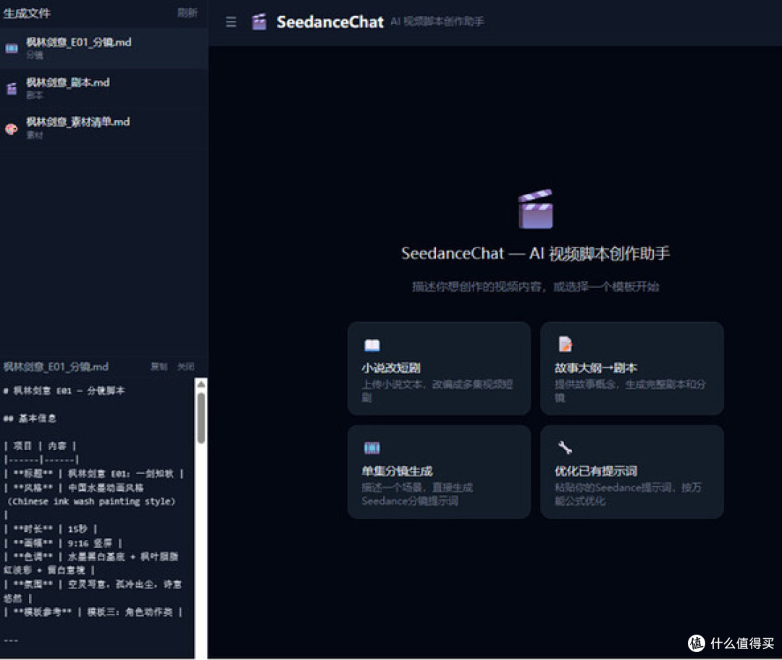Screen dimensions: 782x660
Task: Choose the 故事大纲→剧本 template card
Action: (632, 368)
